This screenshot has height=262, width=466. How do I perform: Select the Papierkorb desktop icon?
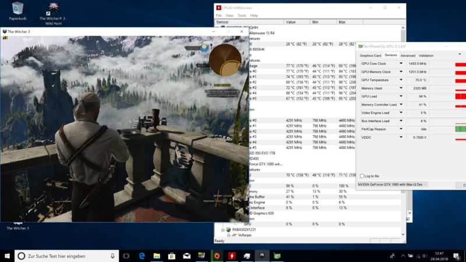click(17, 12)
